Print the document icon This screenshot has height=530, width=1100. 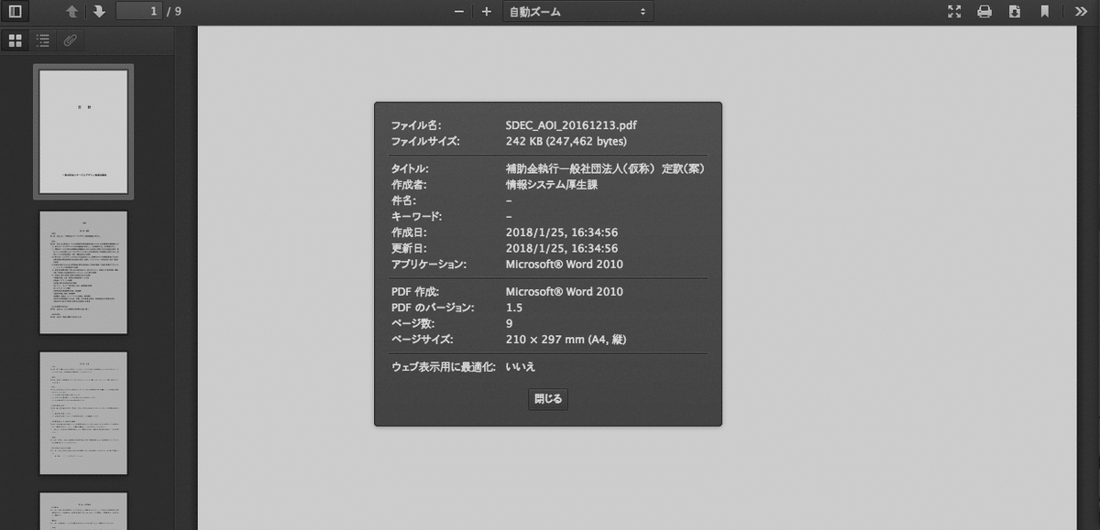[x=984, y=12]
